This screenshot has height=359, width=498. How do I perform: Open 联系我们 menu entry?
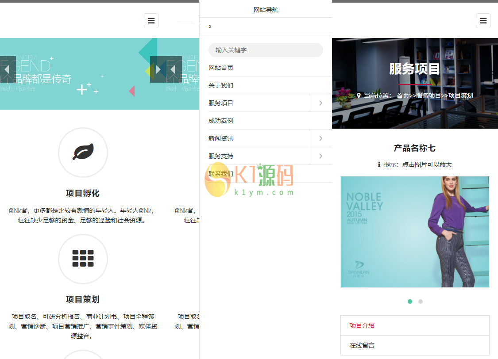coord(270,174)
